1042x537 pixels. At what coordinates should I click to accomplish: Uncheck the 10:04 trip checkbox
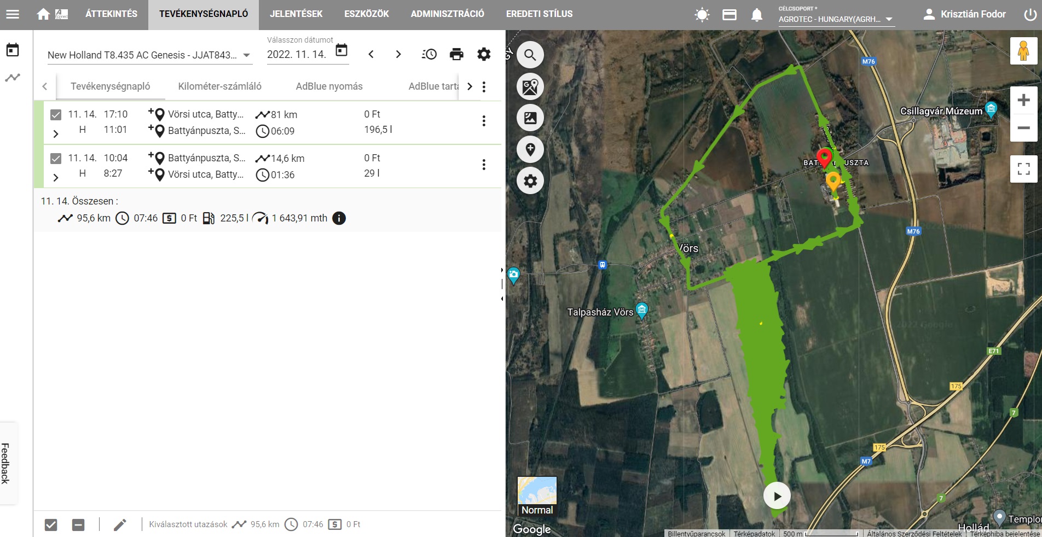pyautogui.click(x=56, y=159)
